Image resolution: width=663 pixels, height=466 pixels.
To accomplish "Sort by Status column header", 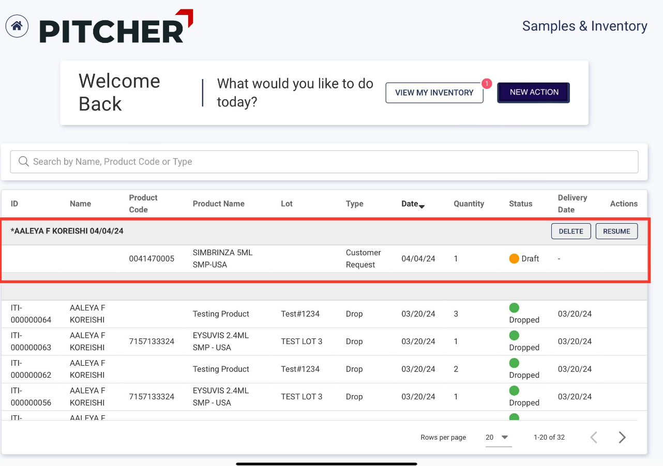I will (x=520, y=204).
